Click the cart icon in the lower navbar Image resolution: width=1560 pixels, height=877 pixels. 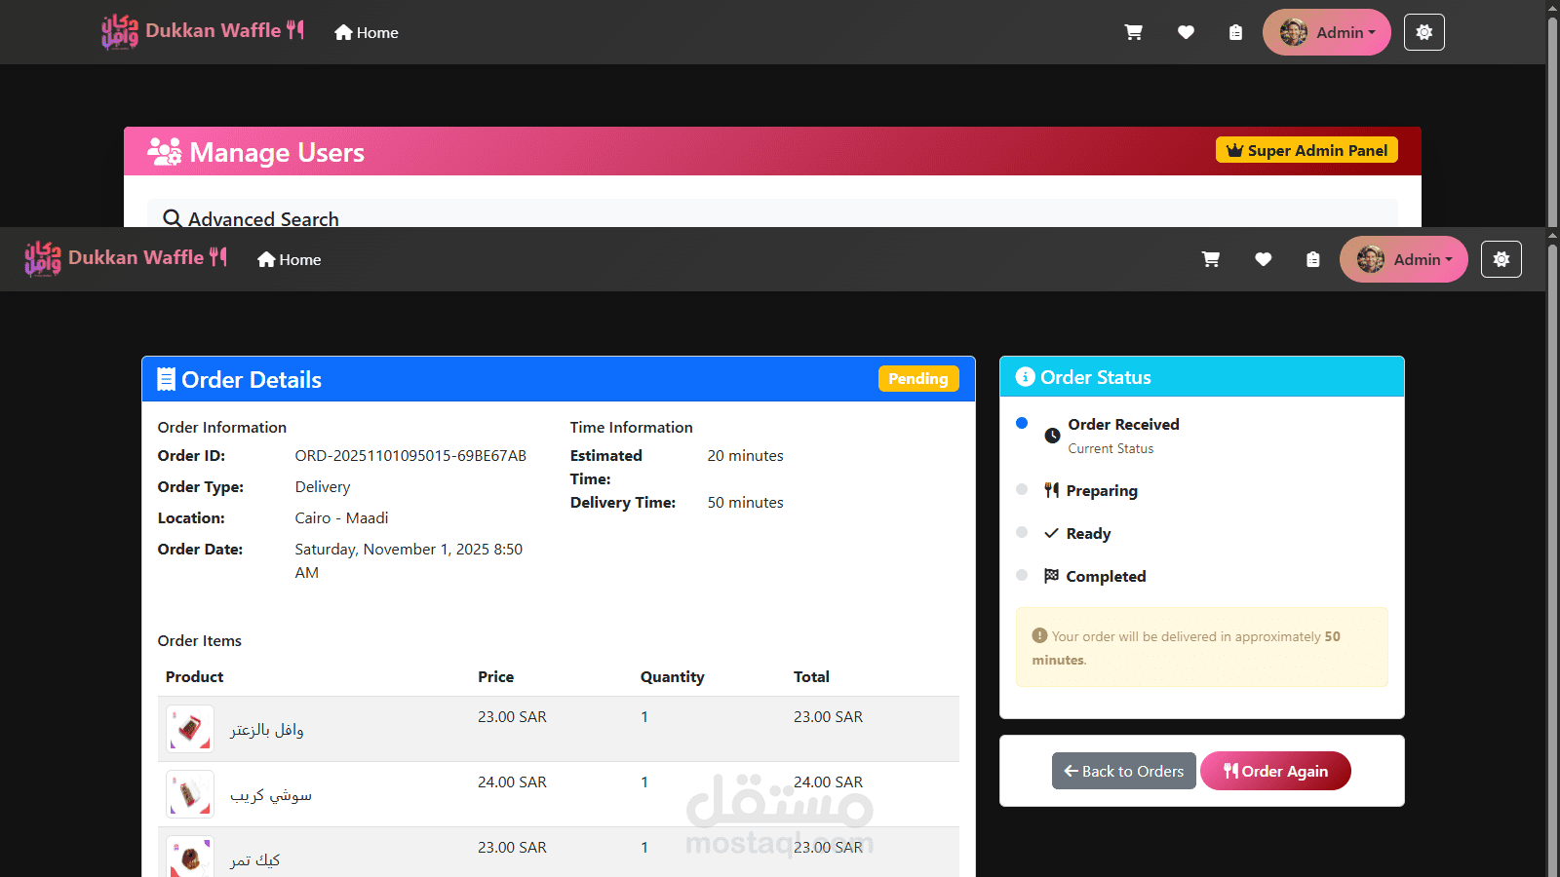tap(1211, 259)
